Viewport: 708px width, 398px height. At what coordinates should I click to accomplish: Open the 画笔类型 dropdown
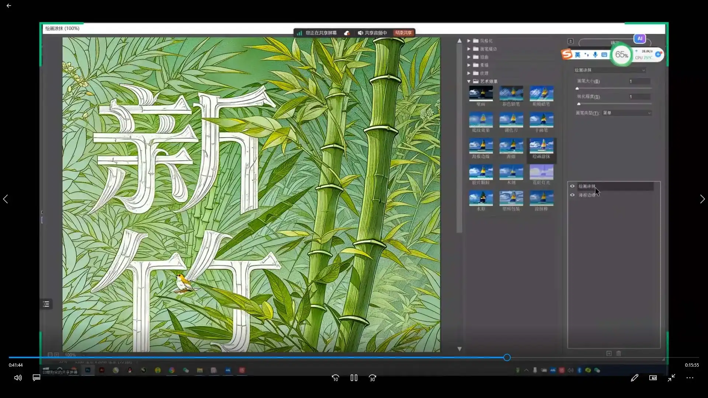tap(627, 113)
